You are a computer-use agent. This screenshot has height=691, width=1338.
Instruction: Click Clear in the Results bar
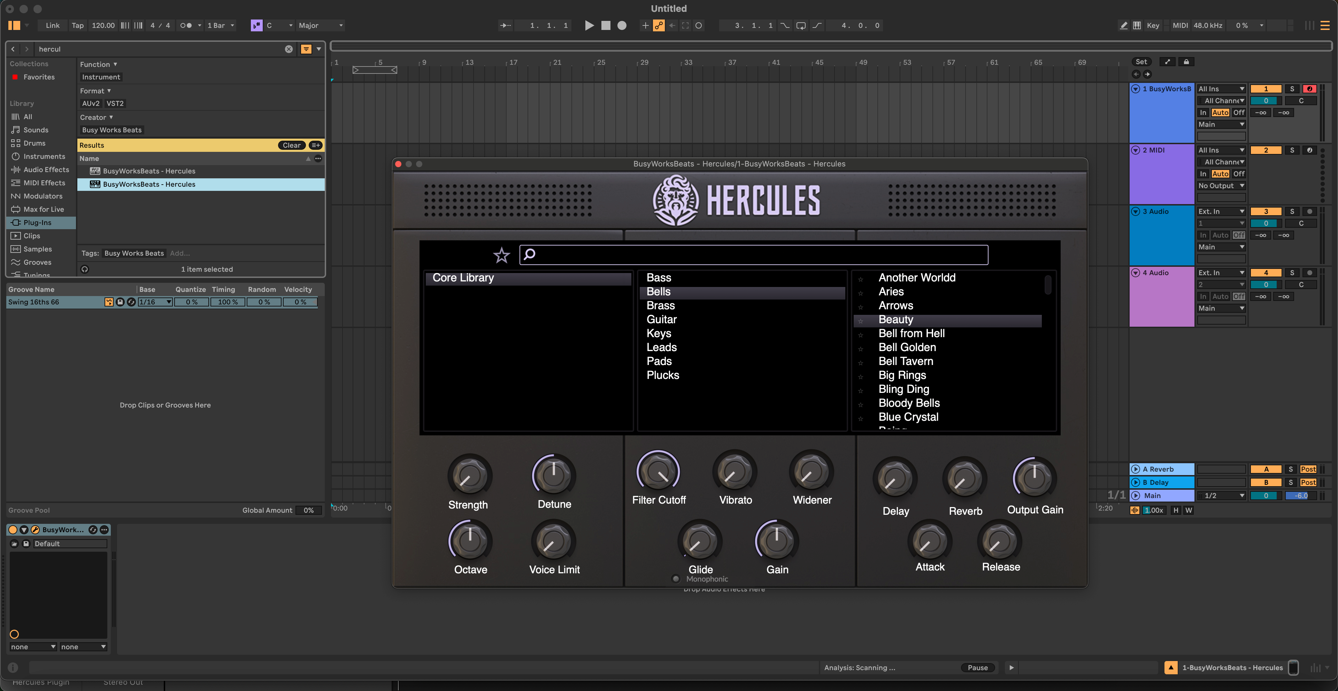click(291, 145)
